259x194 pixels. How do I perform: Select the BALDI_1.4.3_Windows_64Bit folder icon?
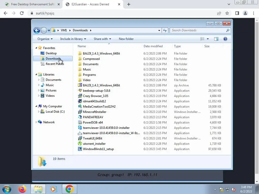tap(80, 54)
